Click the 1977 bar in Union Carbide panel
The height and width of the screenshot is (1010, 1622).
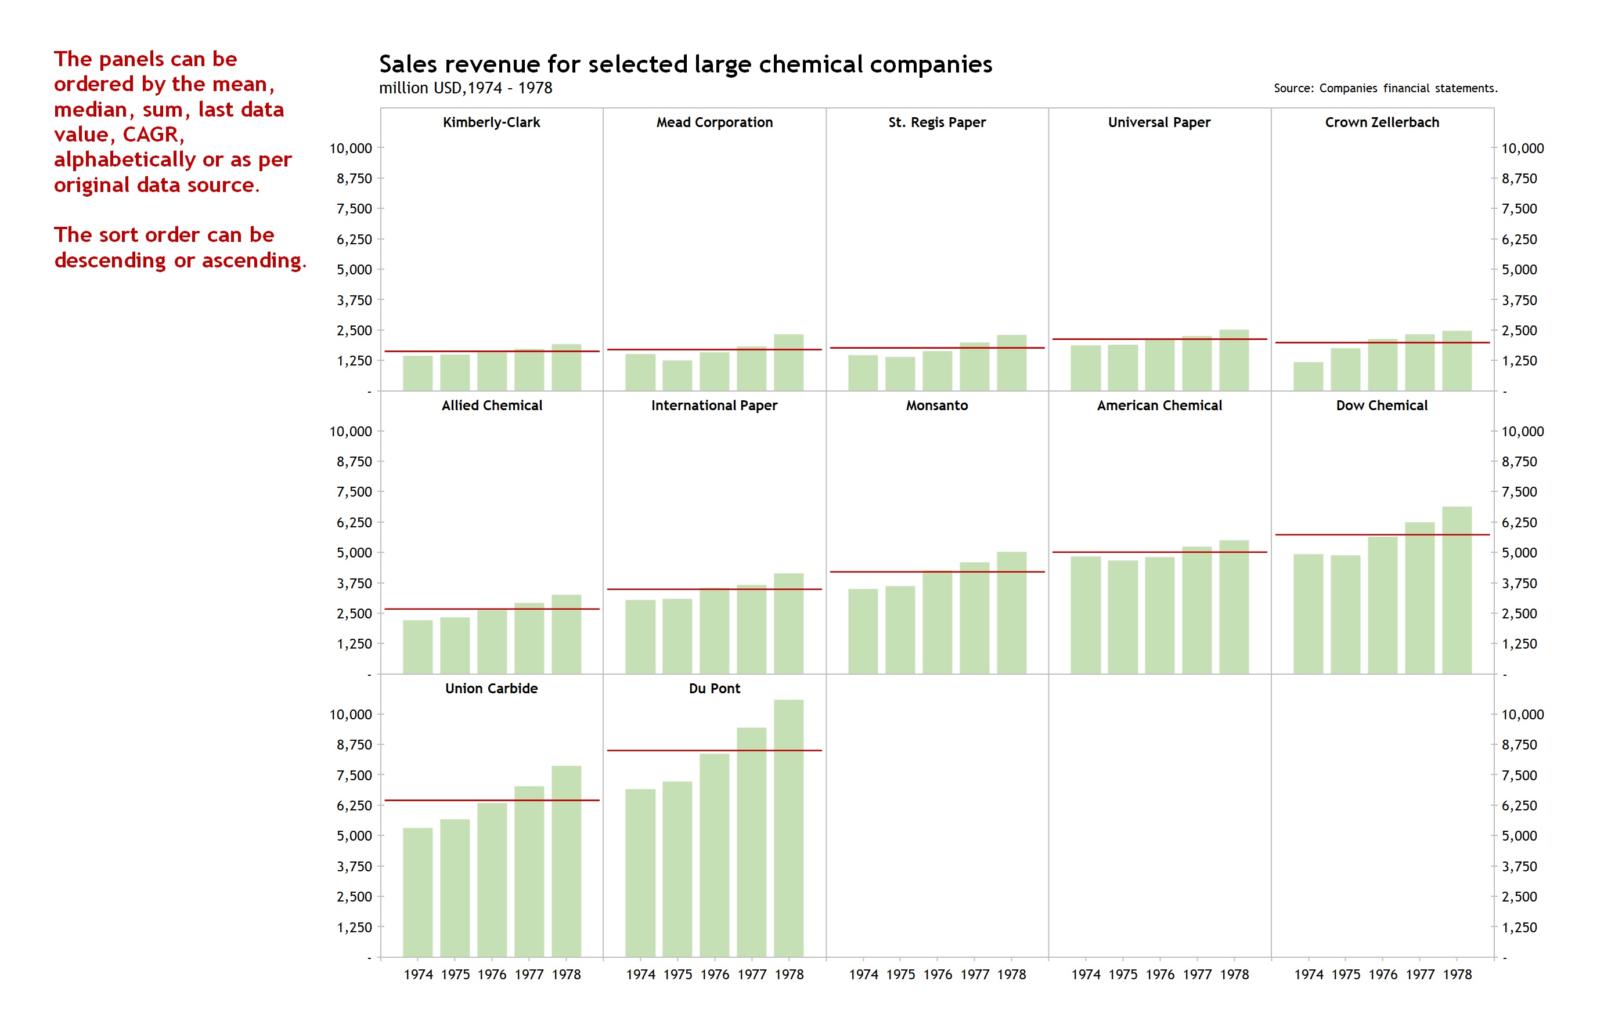click(529, 872)
